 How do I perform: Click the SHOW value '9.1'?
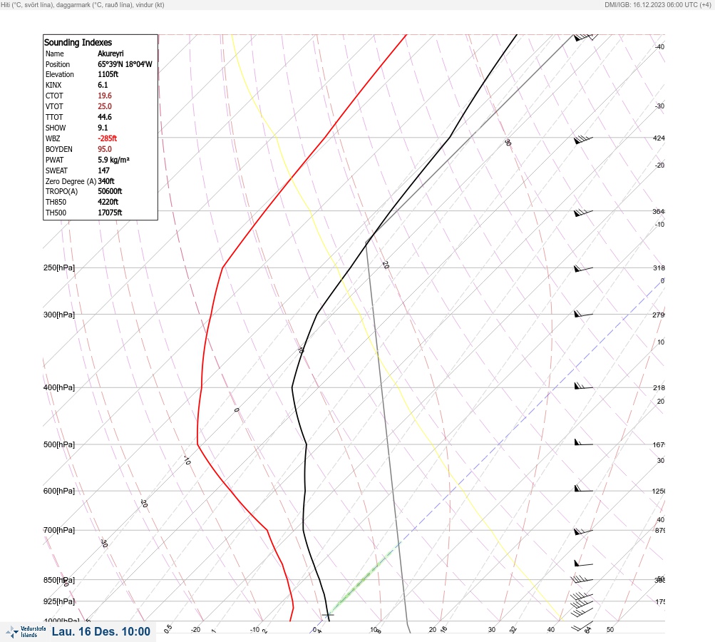pyautogui.click(x=103, y=128)
